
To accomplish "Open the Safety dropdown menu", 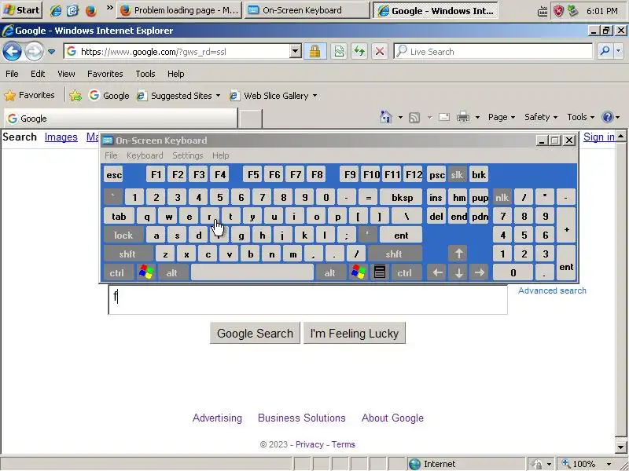I will (x=541, y=117).
